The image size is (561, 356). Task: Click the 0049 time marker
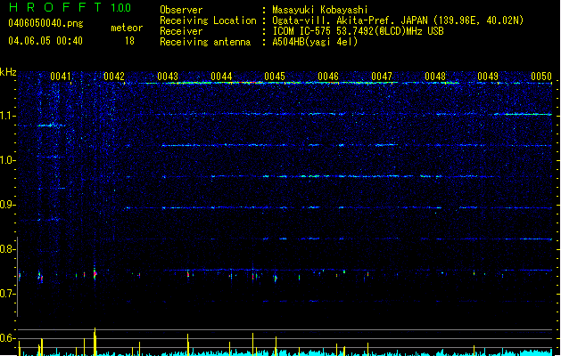(x=488, y=77)
